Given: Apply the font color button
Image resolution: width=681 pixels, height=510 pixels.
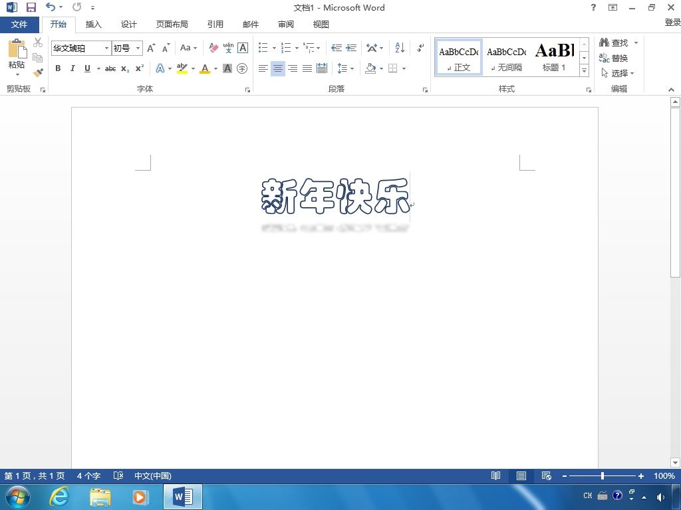Looking at the screenshot, I should [205, 68].
